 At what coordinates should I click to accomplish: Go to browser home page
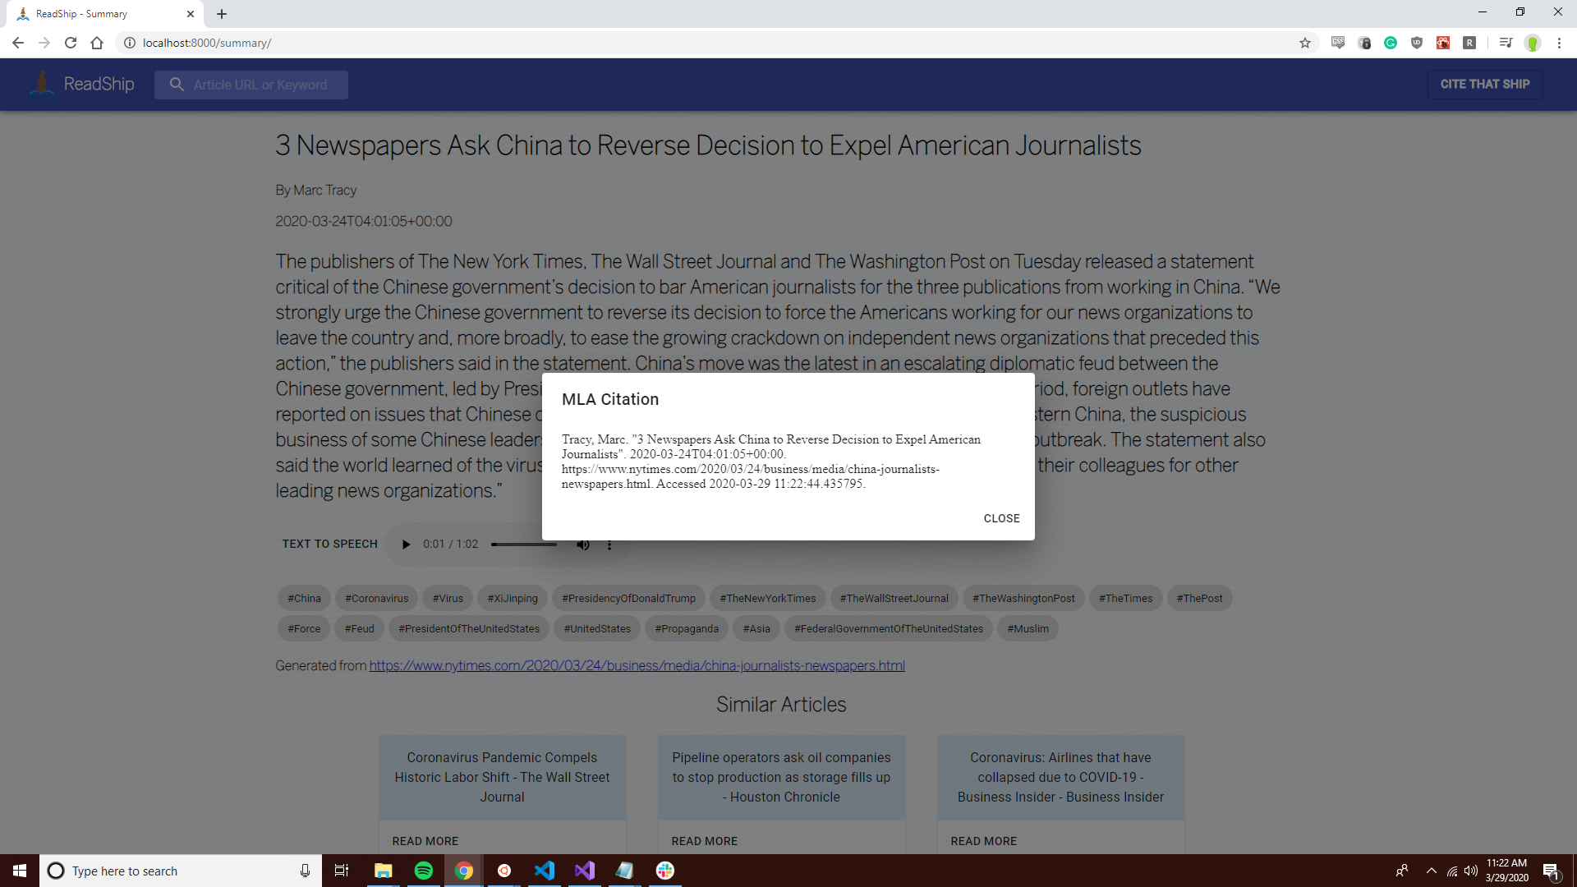[x=97, y=43]
